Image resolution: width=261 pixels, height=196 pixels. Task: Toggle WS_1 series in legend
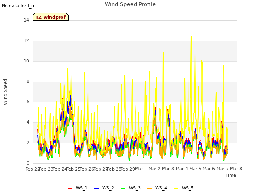coord(77,188)
